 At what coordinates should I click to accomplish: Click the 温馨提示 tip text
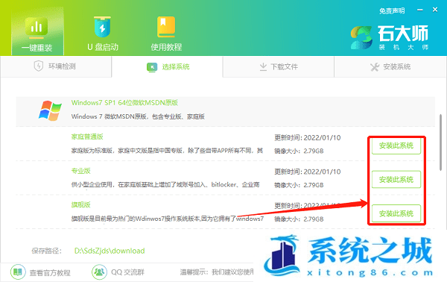point(217,272)
